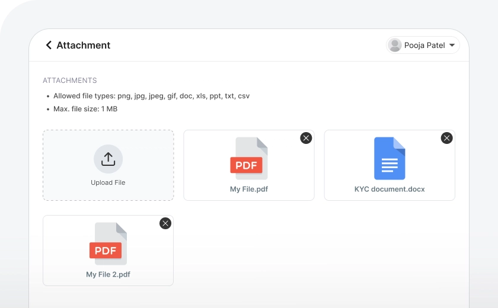The height and width of the screenshot is (308, 498).
Task: Click the Attachment page title
Action: coord(84,45)
